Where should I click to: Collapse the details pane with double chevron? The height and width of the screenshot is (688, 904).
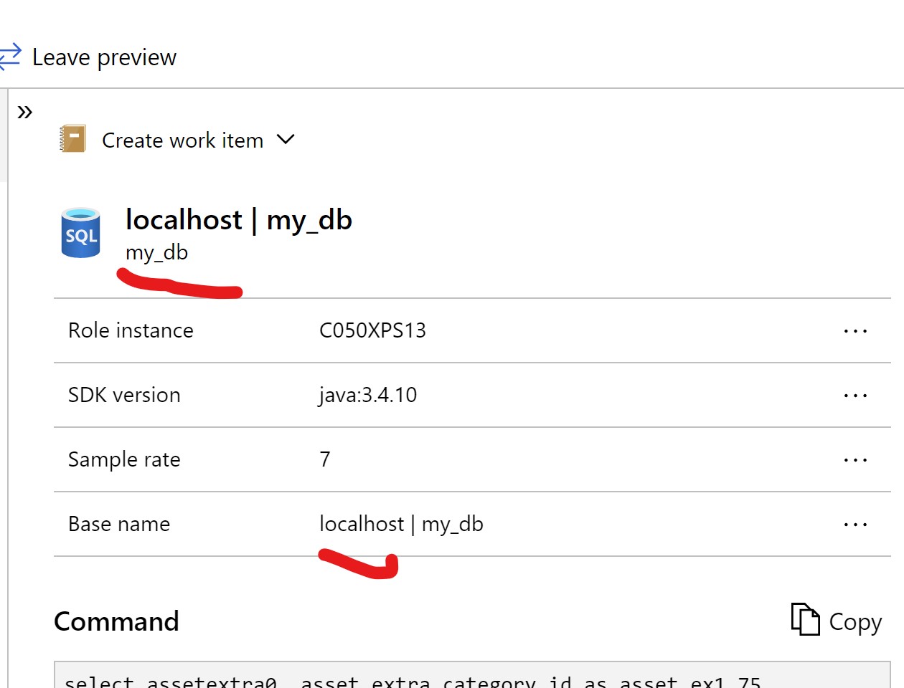point(26,111)
